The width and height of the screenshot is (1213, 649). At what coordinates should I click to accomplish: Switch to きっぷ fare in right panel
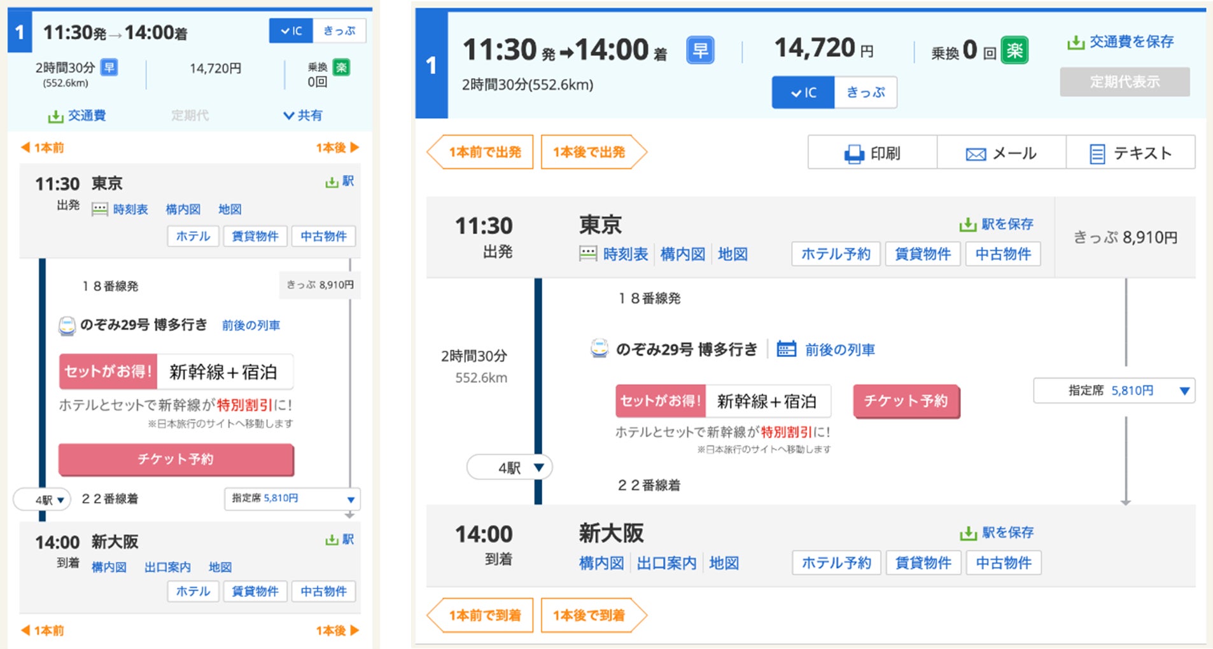pyautogui.click(x=866, y=92)
